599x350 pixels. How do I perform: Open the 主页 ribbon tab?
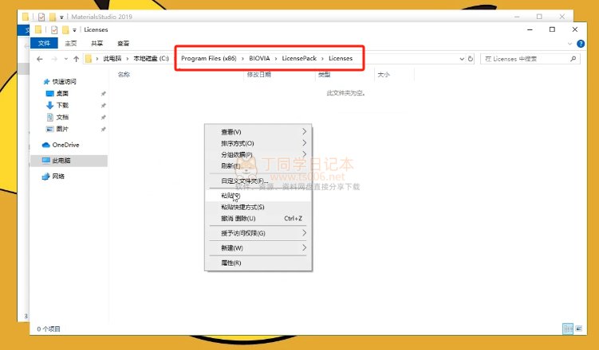[x=71, y=44]
